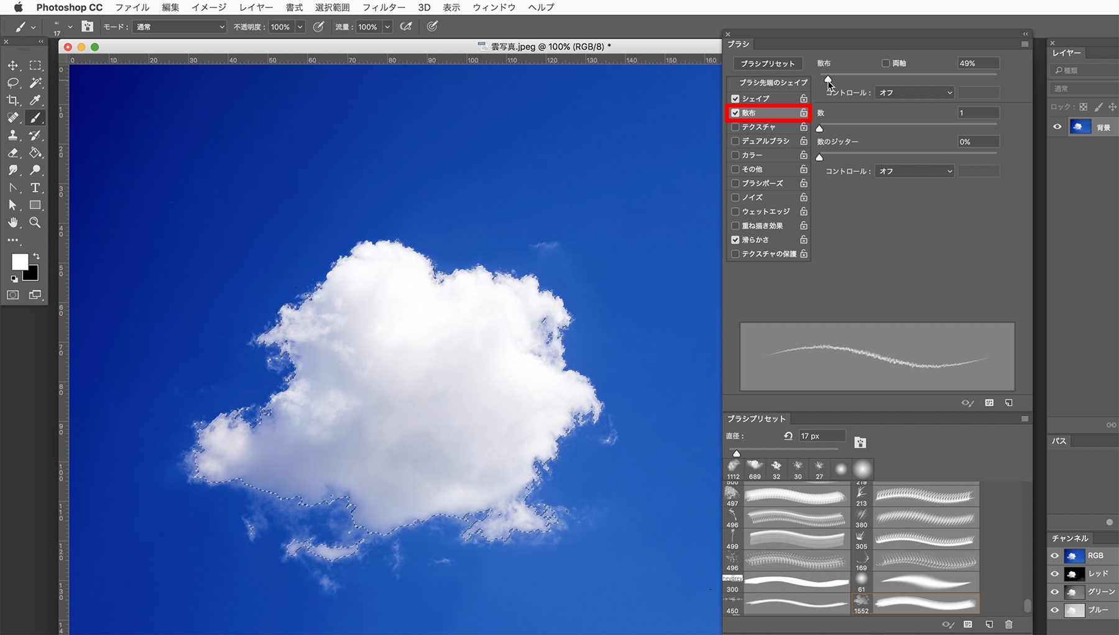The width and height of the screenshot is (1119, 635).
Task: Open ブラシ先端のシェイプ settings
Action: pyautogui.click(x=773, y=82)
